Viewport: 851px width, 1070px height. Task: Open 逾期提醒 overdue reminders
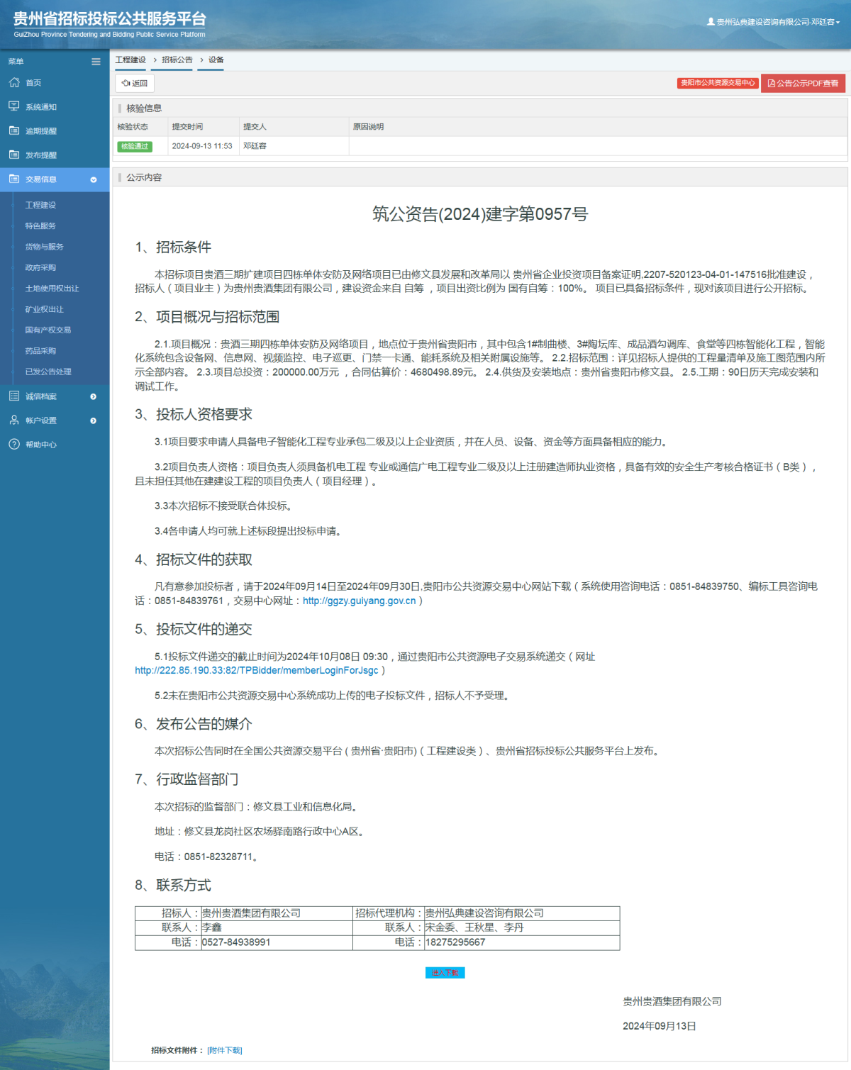40,130
